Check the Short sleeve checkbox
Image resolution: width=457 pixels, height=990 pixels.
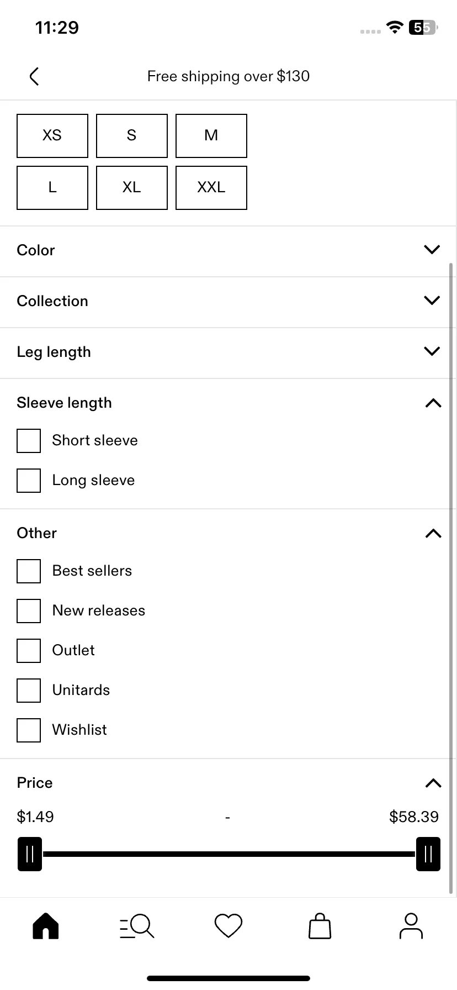[x=29, y=441]
